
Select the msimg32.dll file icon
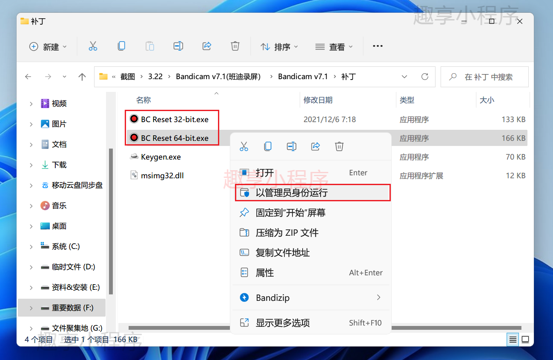click(x=134, y=175)
